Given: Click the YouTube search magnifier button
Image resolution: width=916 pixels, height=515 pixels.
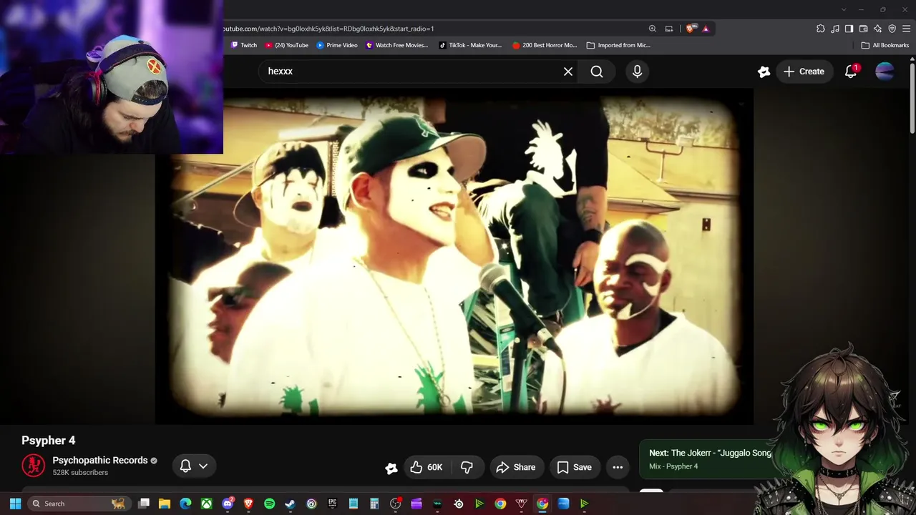Looking at the screenshot, I should (x=597, y=72).
